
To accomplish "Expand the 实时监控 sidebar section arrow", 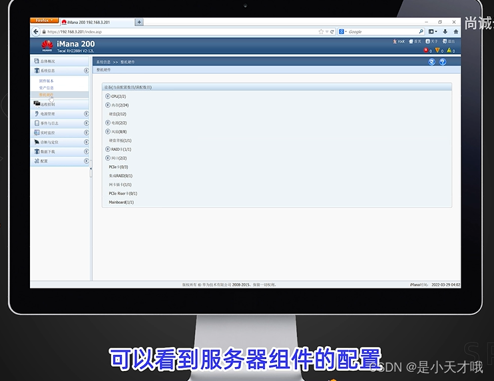I will (x=86, y=133).
